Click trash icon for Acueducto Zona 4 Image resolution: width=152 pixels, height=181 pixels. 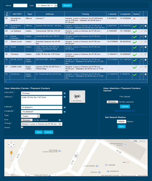click(146, 26)
